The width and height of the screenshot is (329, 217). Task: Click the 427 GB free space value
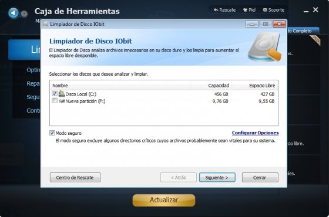(267, 94)
